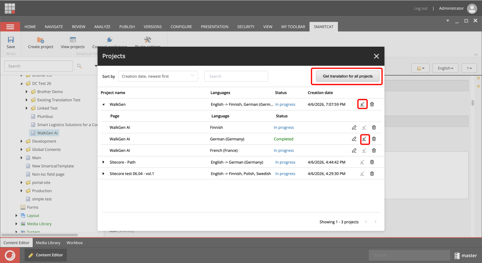
Task: Expand the Sitecore - Path project
Action: [x=103, y=162]
